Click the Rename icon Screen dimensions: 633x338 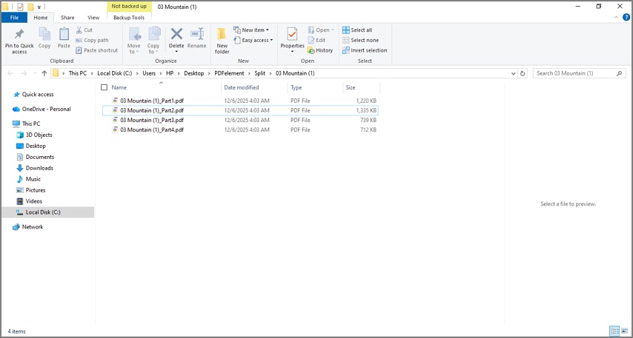pos(197,34)
